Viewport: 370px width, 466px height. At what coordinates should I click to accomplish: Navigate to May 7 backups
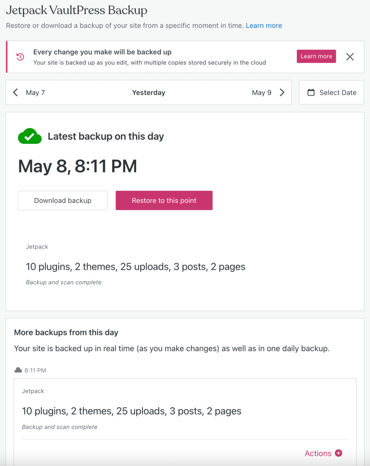tap(29, 92)
